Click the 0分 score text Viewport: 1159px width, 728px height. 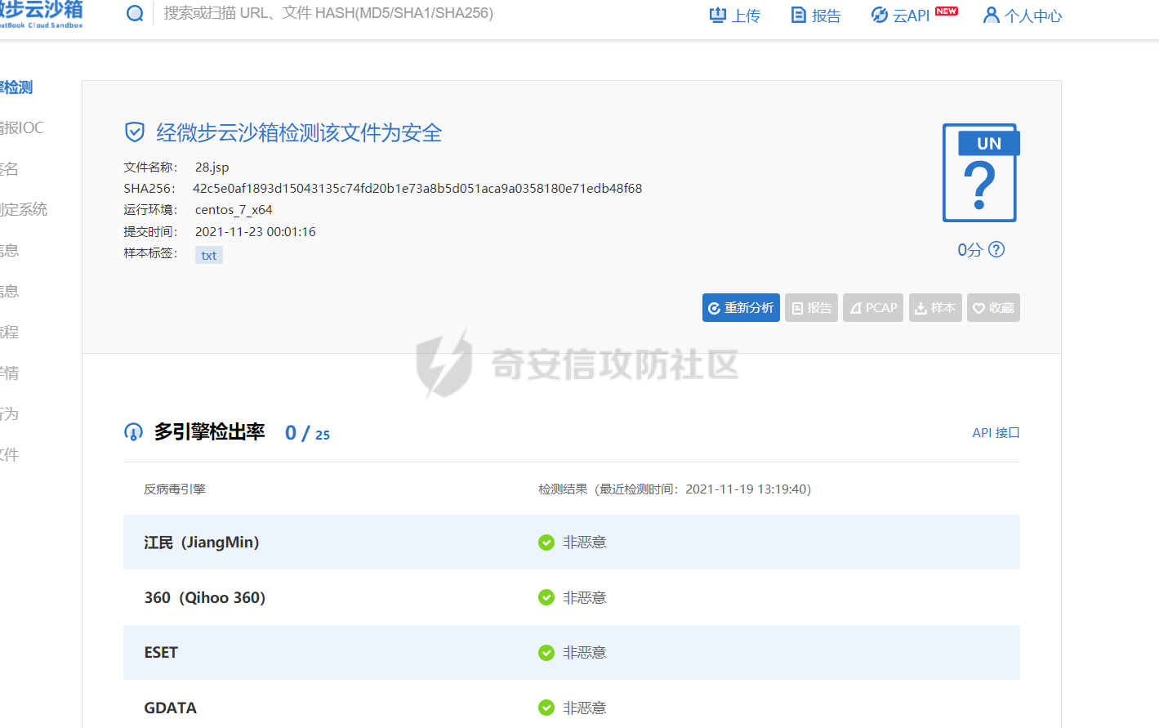tap(970, 250)
